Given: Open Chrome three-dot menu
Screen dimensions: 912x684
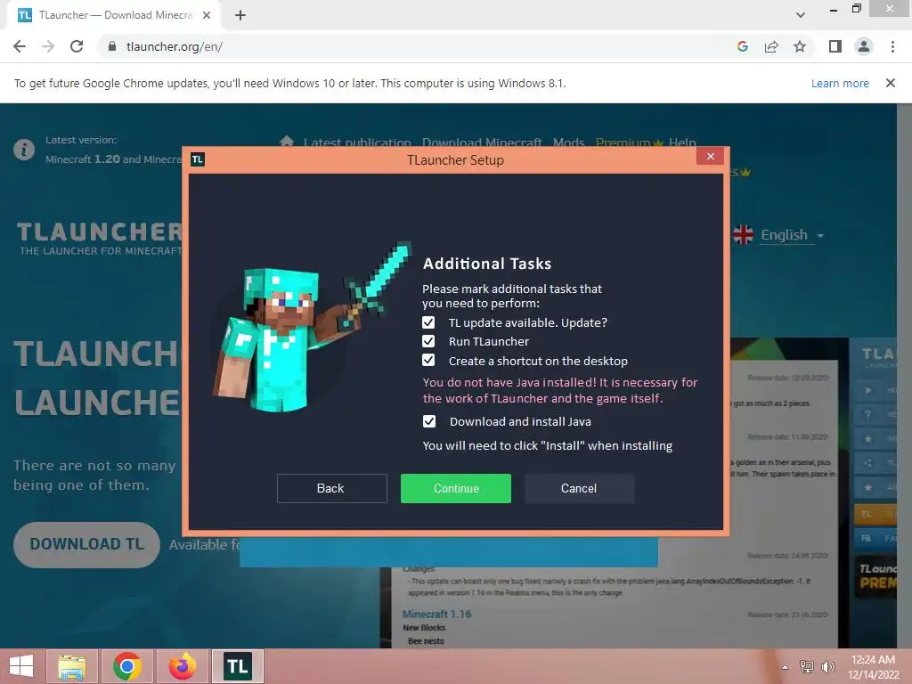Looking at the screenshot, I should 892,46.
